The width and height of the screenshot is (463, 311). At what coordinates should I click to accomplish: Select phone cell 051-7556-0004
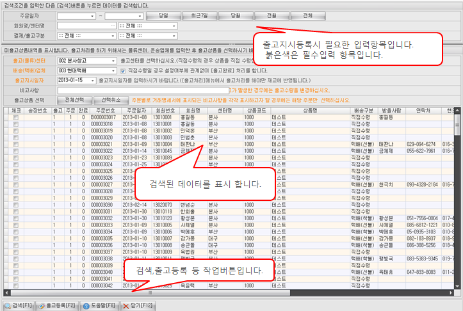422,218
